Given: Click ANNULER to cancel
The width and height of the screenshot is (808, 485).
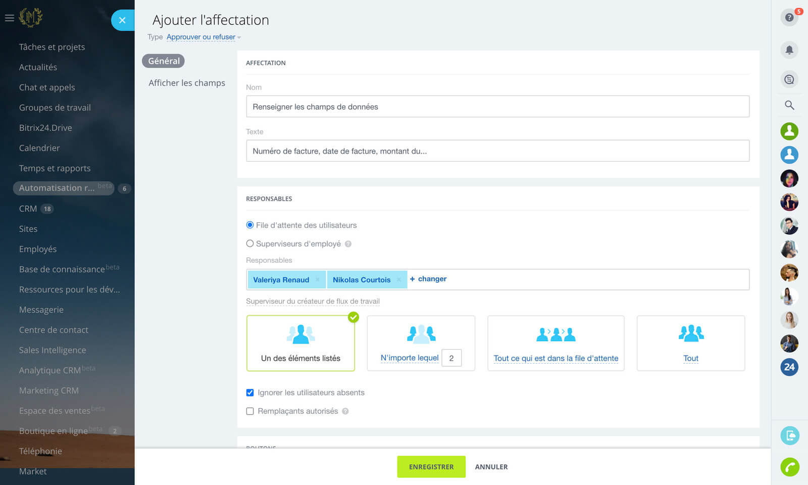Looking at the screenshot, I should tap(491, 467).
